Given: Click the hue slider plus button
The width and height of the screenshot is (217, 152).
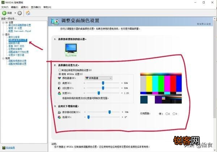Looking at the screenshot, I should tap(122, 117).
